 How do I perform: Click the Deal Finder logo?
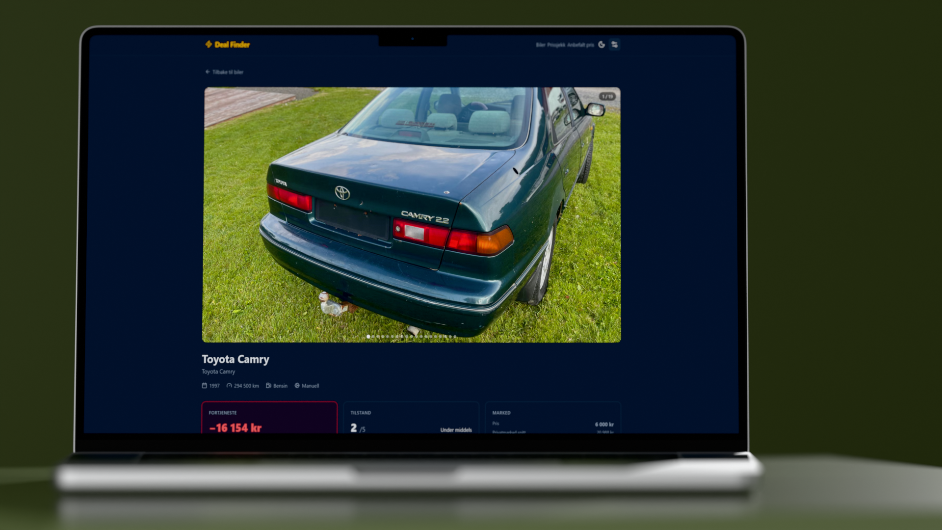pyautogui.click(x=228, y=45)
